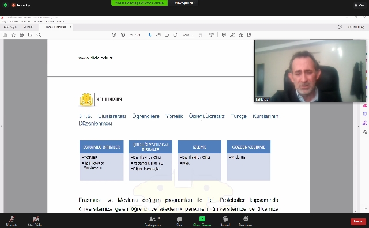The width and height of the screenshot is (369, 228).
Task: Open the Zoom Chat panel
Action: click(x=179, y=221)
